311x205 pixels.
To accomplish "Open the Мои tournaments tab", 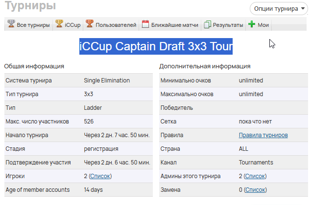I will 259,24.
